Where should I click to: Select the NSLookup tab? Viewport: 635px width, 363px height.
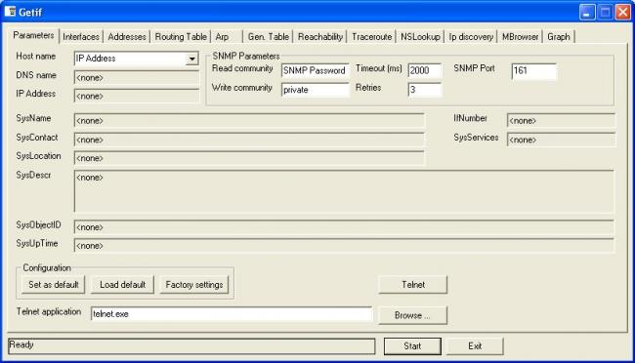pyautogui.click(x=420, y=37)
